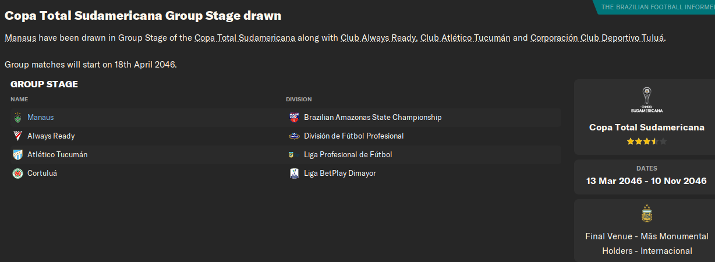Sort table by DIVISION column header

click(299, 100)
